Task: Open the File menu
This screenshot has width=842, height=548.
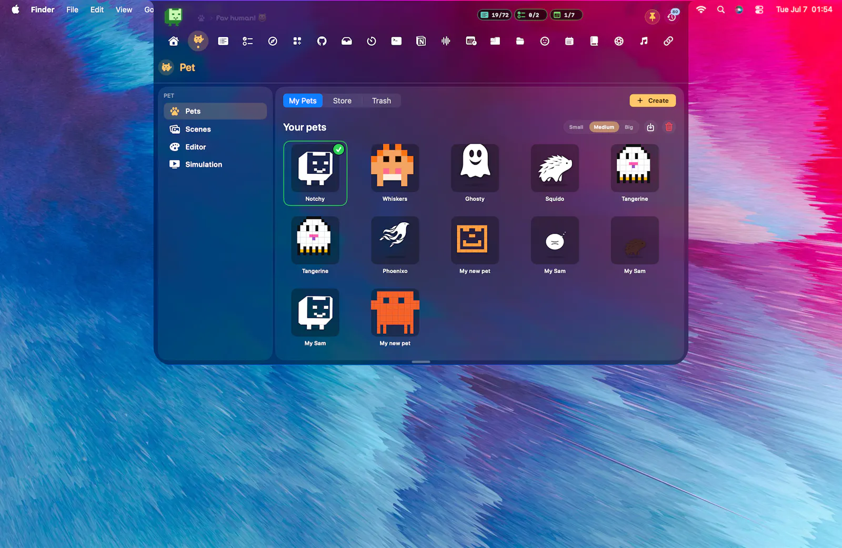Action: (72, 9)
